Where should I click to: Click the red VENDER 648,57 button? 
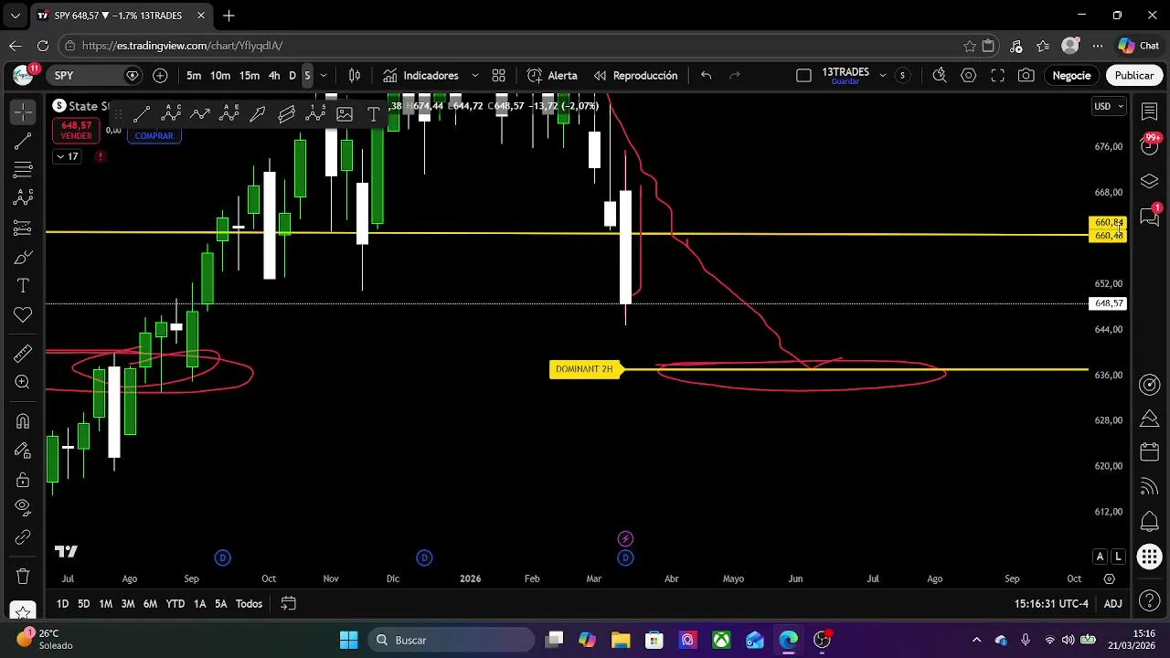pos(76,131)
